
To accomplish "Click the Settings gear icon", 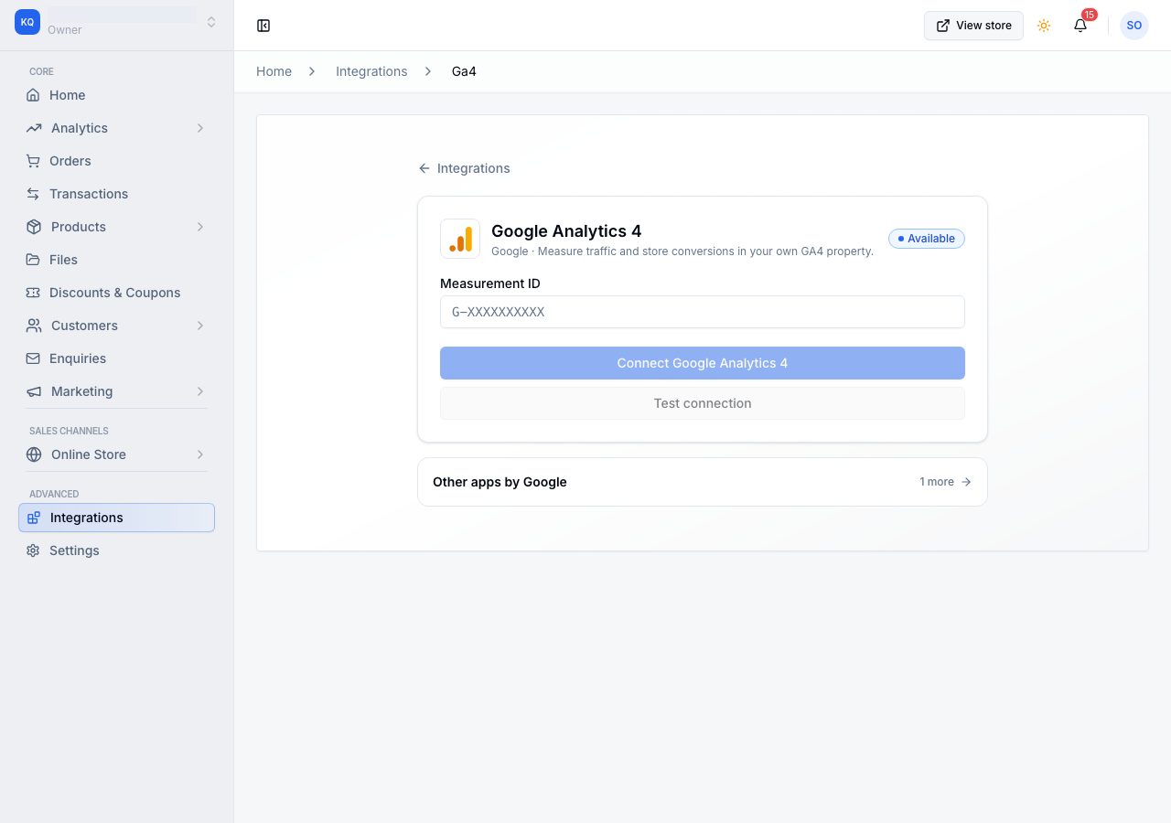I will point(33,550).
